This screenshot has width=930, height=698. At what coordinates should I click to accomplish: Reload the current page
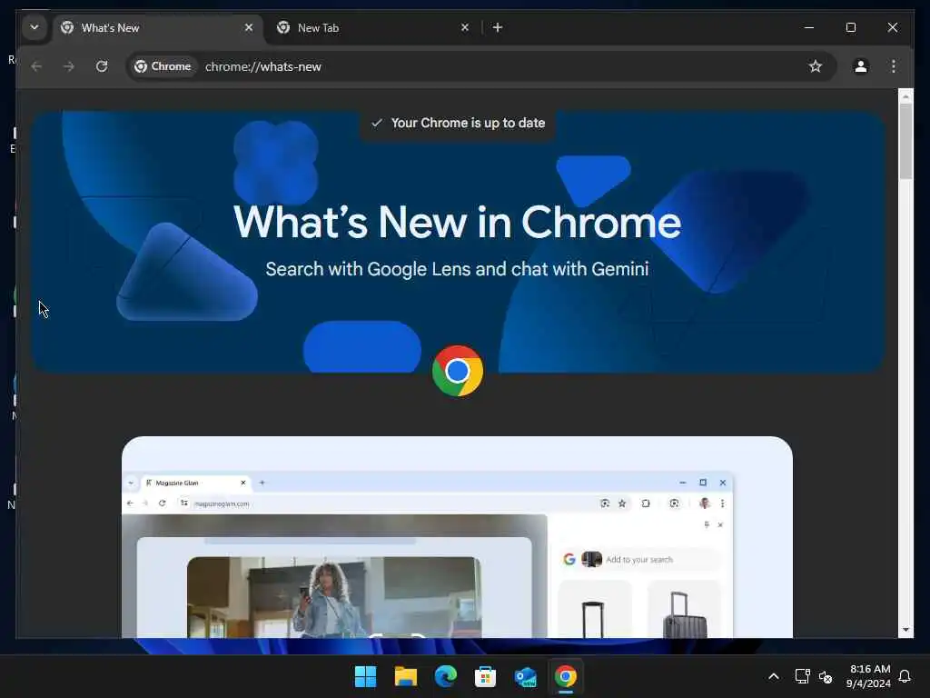coord(102,66)
